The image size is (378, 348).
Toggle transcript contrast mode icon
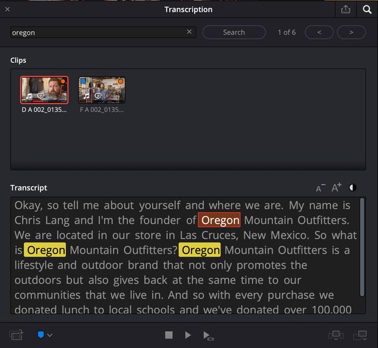tap(353, 187)
